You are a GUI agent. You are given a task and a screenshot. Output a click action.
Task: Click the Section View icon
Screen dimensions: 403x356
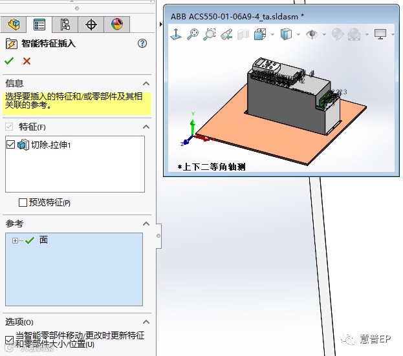(243, 34)
